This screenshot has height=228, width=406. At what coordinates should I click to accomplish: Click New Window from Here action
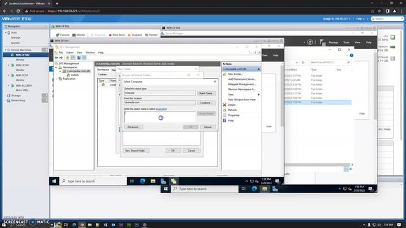242,99
